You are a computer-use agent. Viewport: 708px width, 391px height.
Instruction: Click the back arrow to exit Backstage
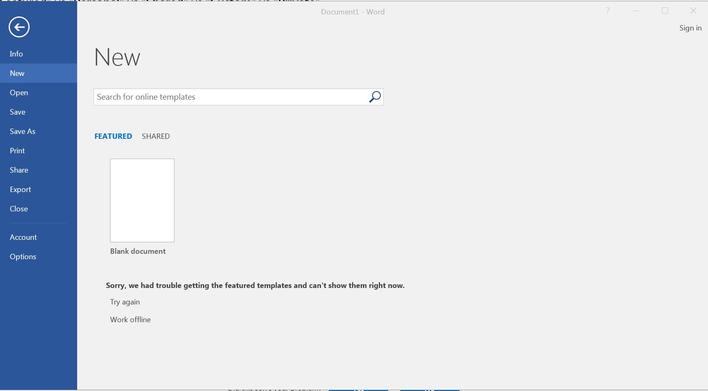click(19, 27)
